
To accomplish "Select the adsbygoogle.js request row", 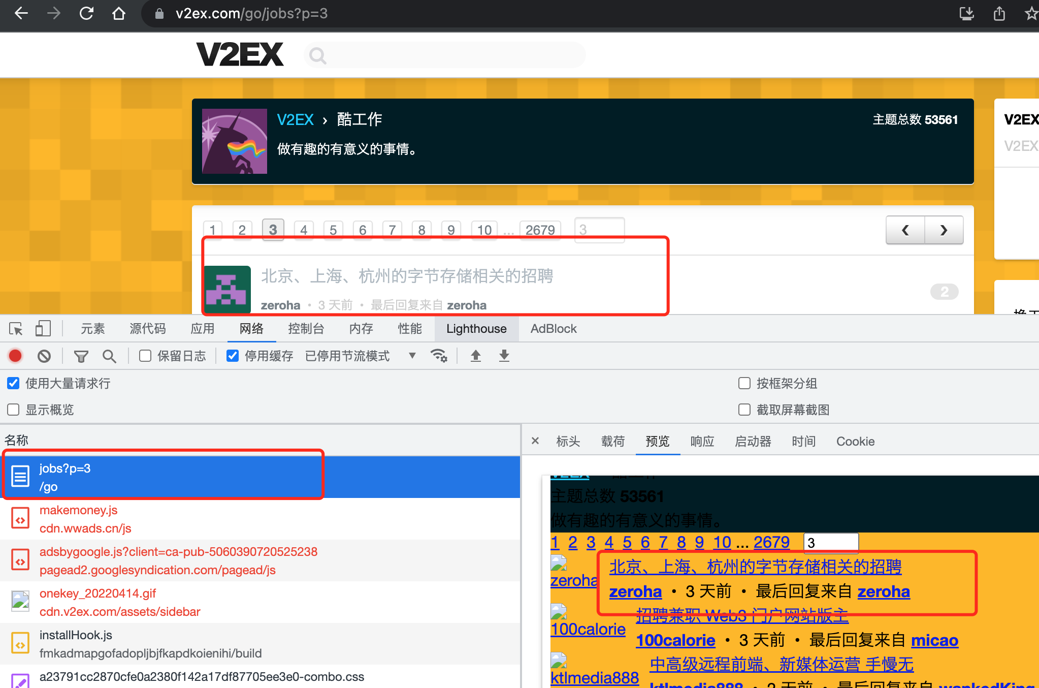I will (x=260, y=560).
